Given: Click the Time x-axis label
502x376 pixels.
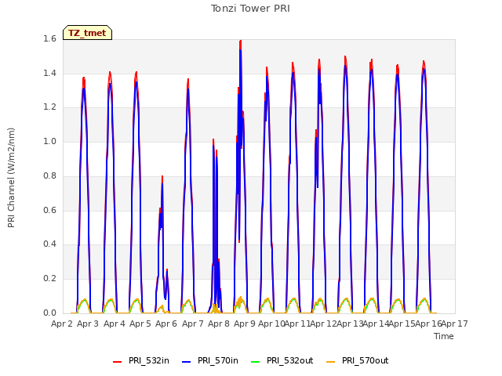Looking at the screenshot, I should coord(444,336).
